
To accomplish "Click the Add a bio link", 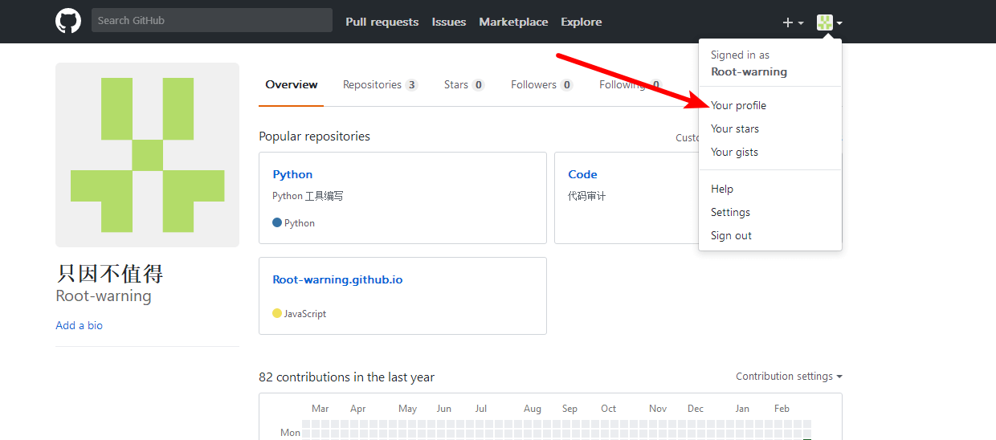I will tap(79, 325).
